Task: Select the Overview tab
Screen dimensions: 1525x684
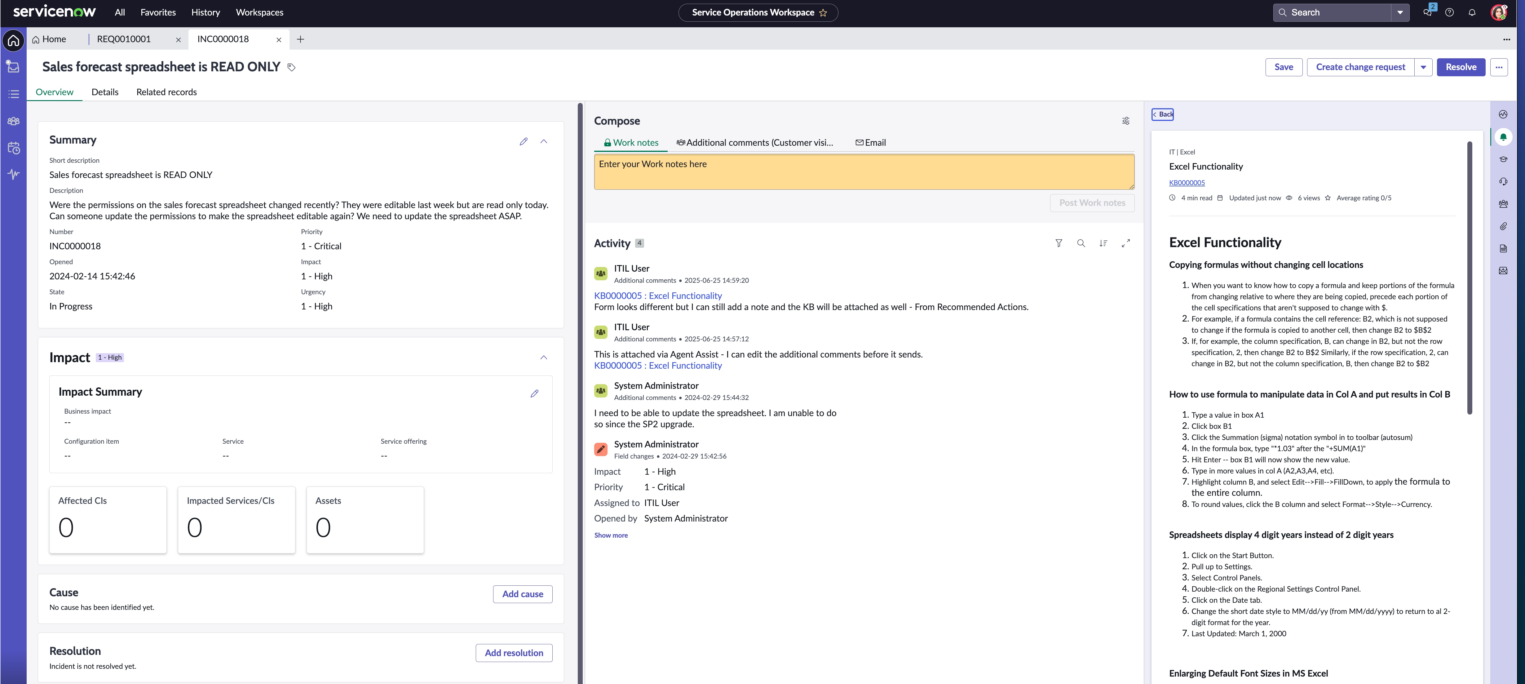Action: pos(55,92)
